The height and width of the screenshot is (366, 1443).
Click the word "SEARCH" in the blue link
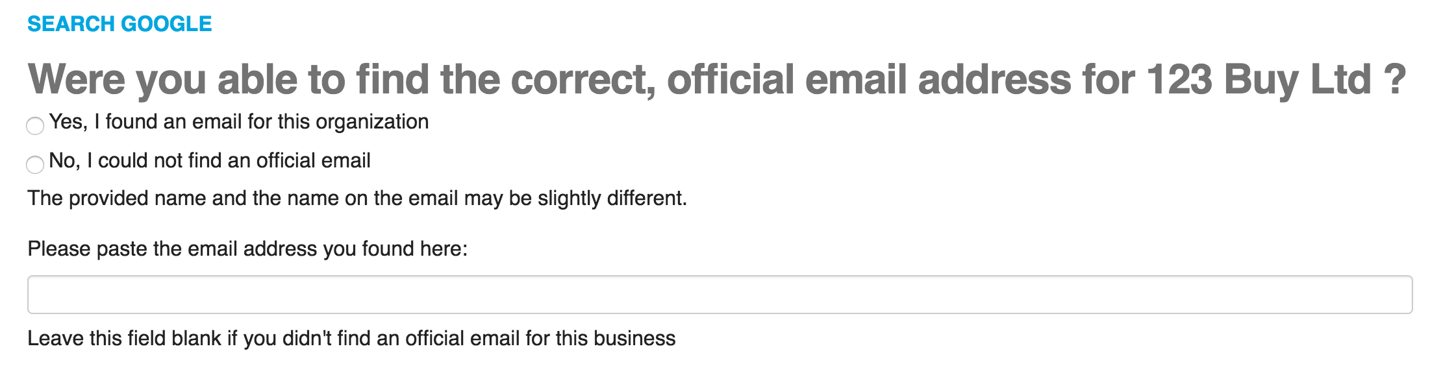tap(70, 24)
